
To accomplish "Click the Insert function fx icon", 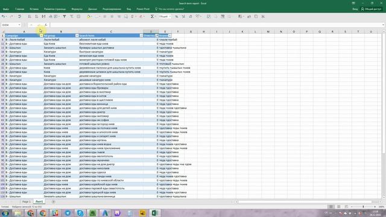I will point(46,25).
